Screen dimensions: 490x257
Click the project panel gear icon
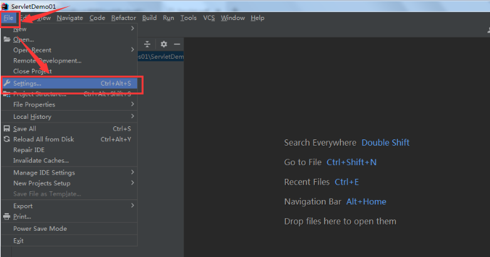pyautogui.click(x=164, y=44)
